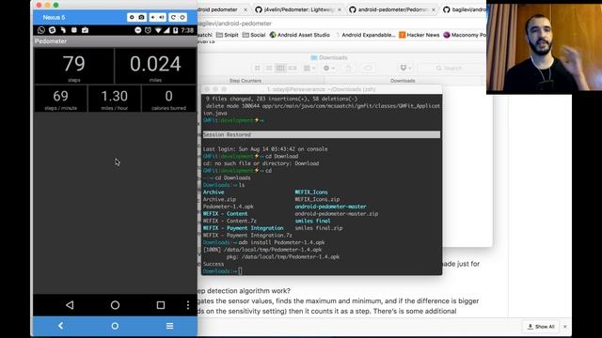Click the rotate device icon in the emulator toolbar
The height and width of the screenshot is (338, 602).
tap(173, 17)
